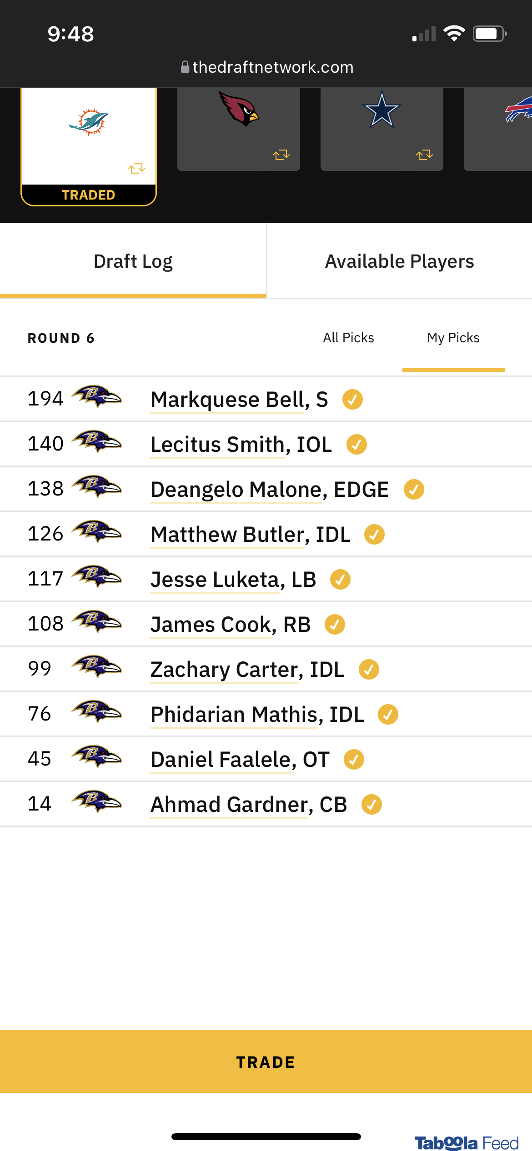Toggle the checkmark next to Markquese Bell
This screenshot has height=1151, width=532.
pyautogui.click(x=352, y=400)
